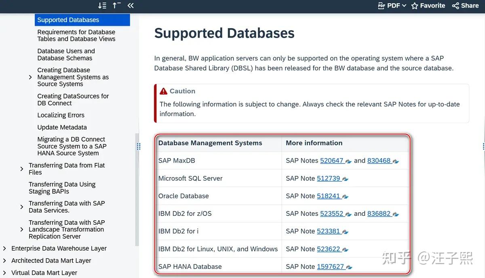Expand Transferring Data with SAP Data Services
The height and width of the screenshot is (278, 485).
tap(22, 207)
